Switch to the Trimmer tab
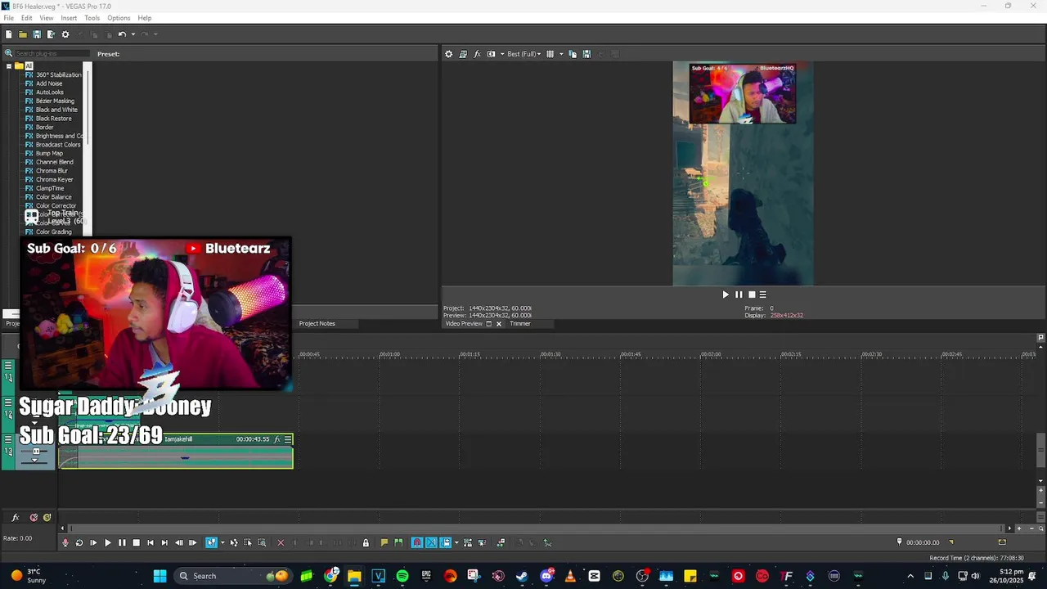This screenshot has height=589, width=1047. click(x=520, y=323)
